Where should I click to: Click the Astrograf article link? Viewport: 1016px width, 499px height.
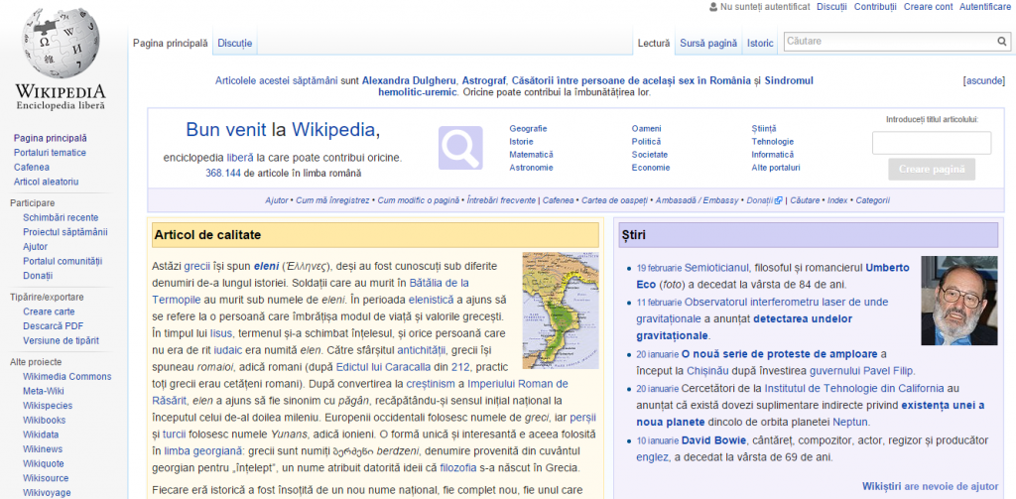click(x=484, y=81)
